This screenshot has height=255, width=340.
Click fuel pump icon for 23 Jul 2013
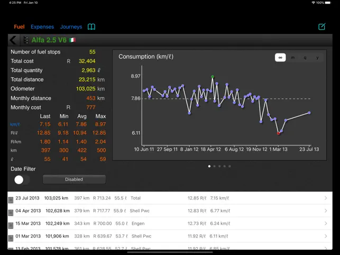point(11,199)
